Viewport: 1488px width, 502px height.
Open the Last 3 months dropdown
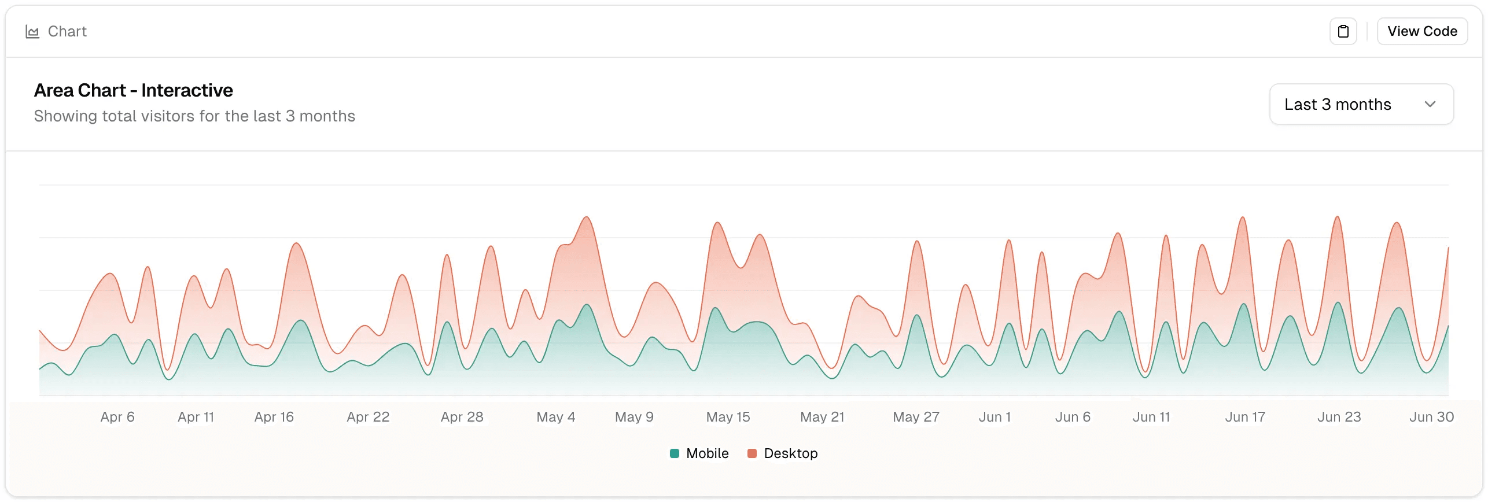1361,104
